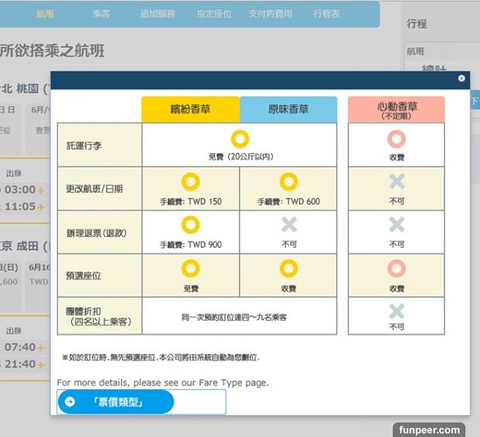
Task: Open the 追加服務 step tab
Action: (x=158, y=14)
